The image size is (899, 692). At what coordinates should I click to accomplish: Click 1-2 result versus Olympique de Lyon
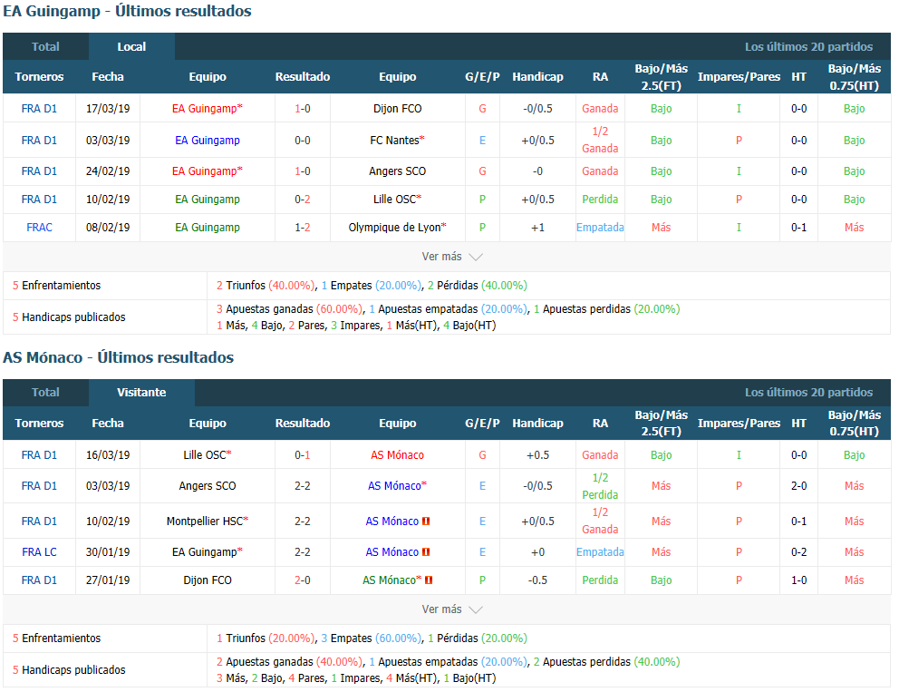click(x=302, y=228)
